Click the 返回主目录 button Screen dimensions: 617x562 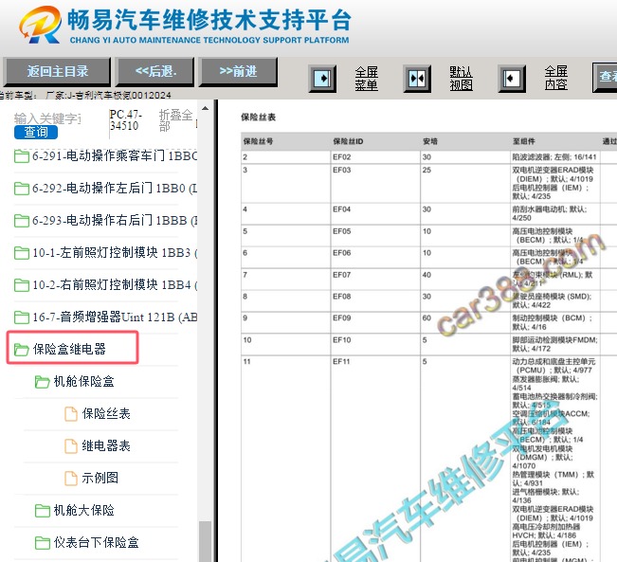tap(57, 72)
